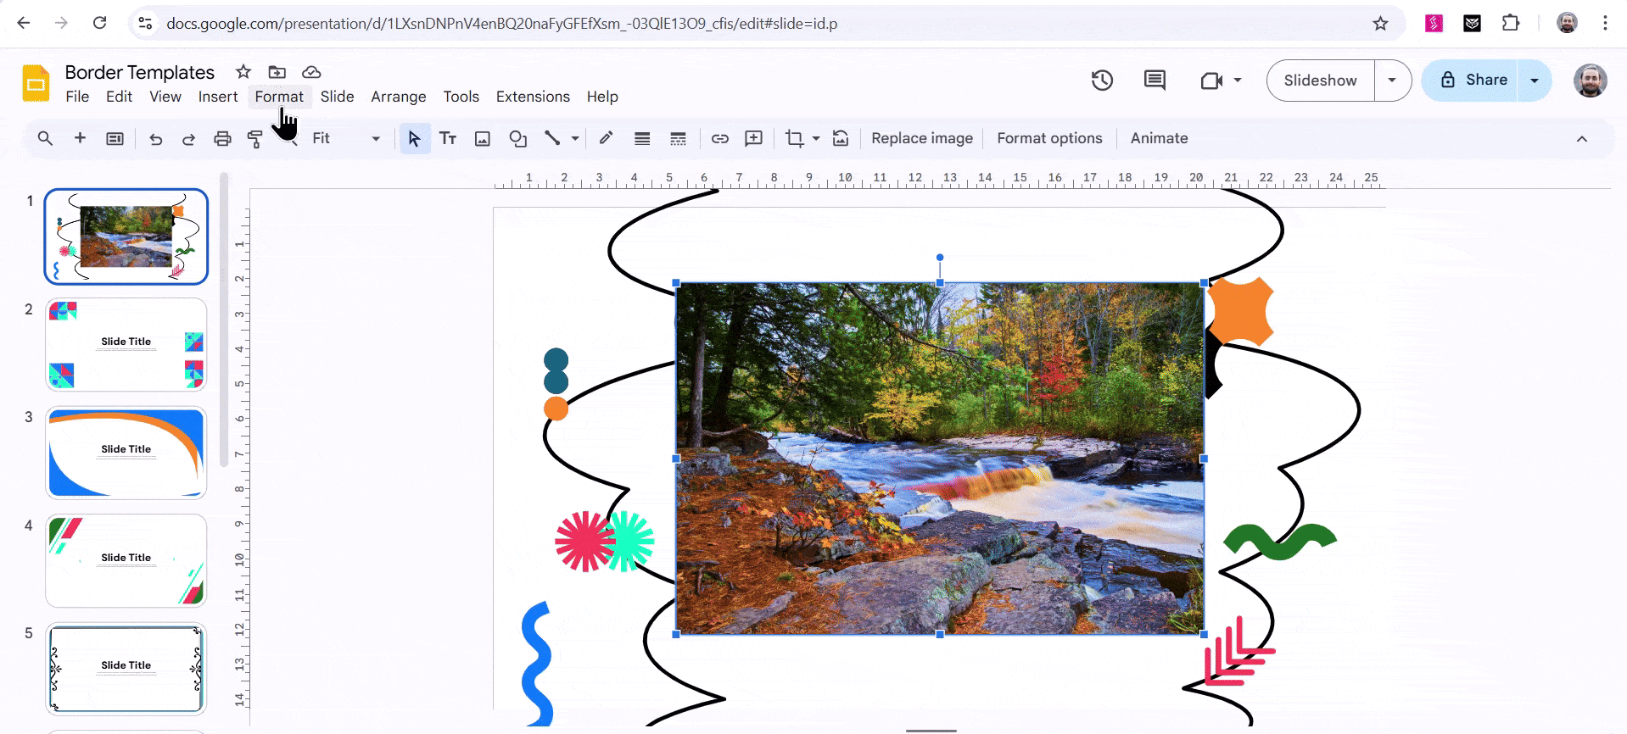Select the Line tool

pyautogui.click(x=552, y=138)
